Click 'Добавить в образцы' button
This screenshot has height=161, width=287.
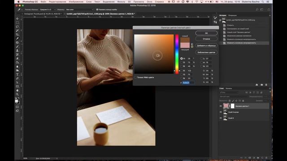point(206,46)
